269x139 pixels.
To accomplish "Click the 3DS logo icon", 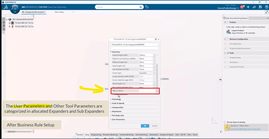I will click(x=6, y=7).
